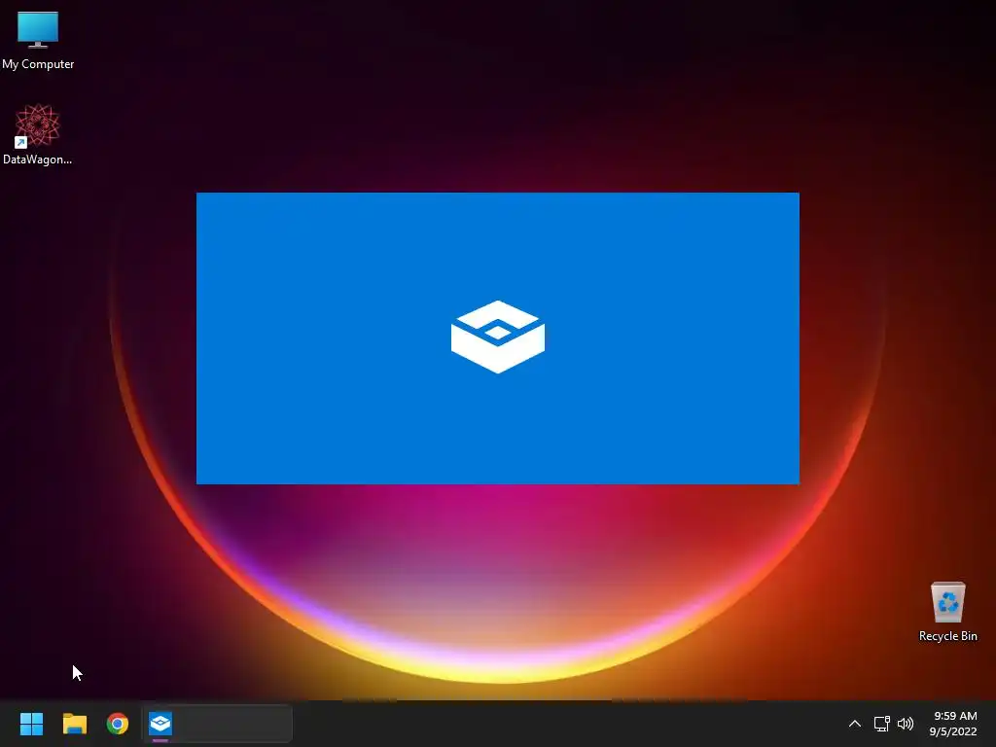Select the Recycle Bin desktop icon
The height and width of the screenshot is (747, 996).
tap(947, 612)
